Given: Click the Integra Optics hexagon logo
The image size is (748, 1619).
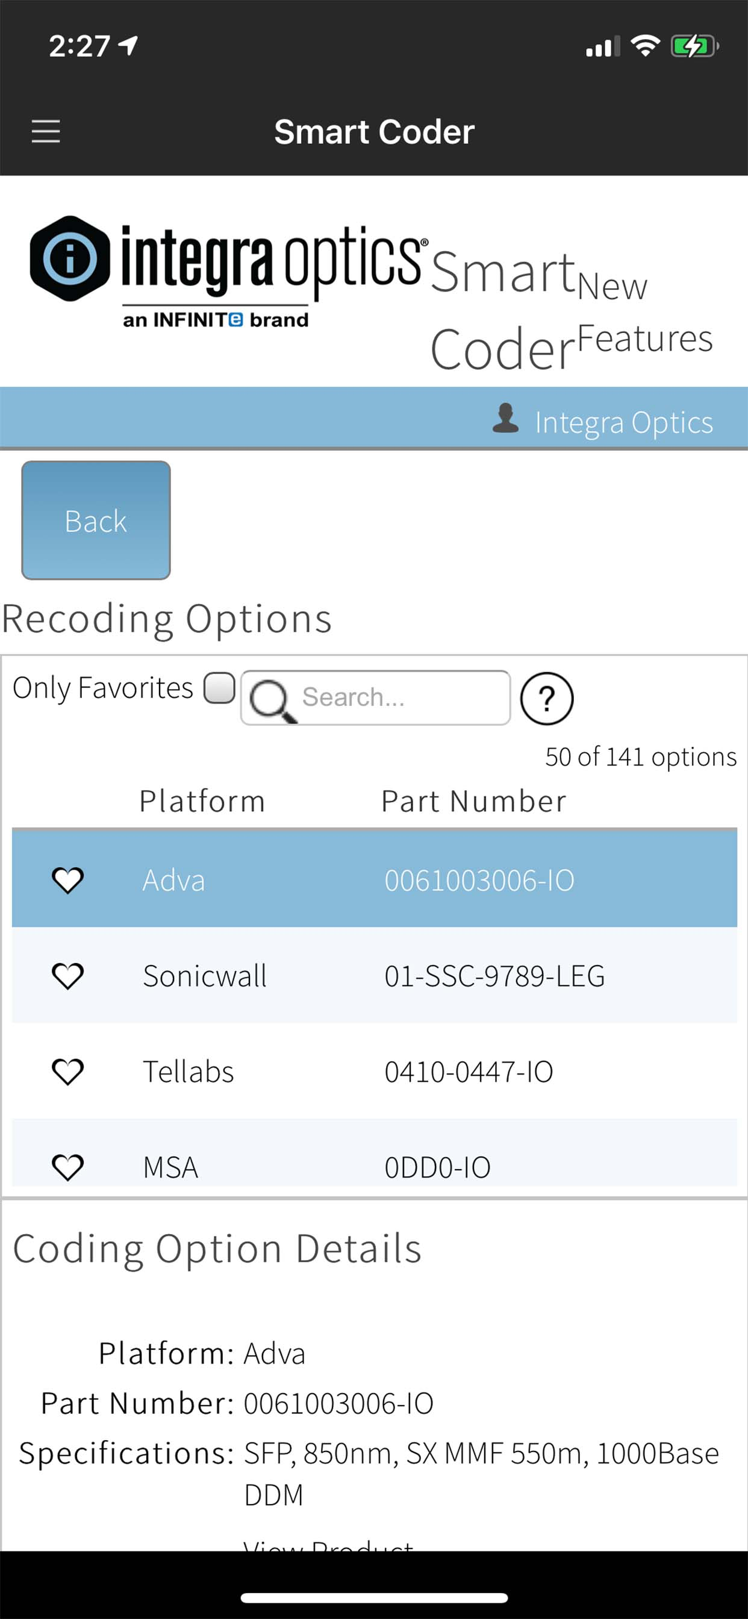Looking at the screenshot, I should coord(70,258).
